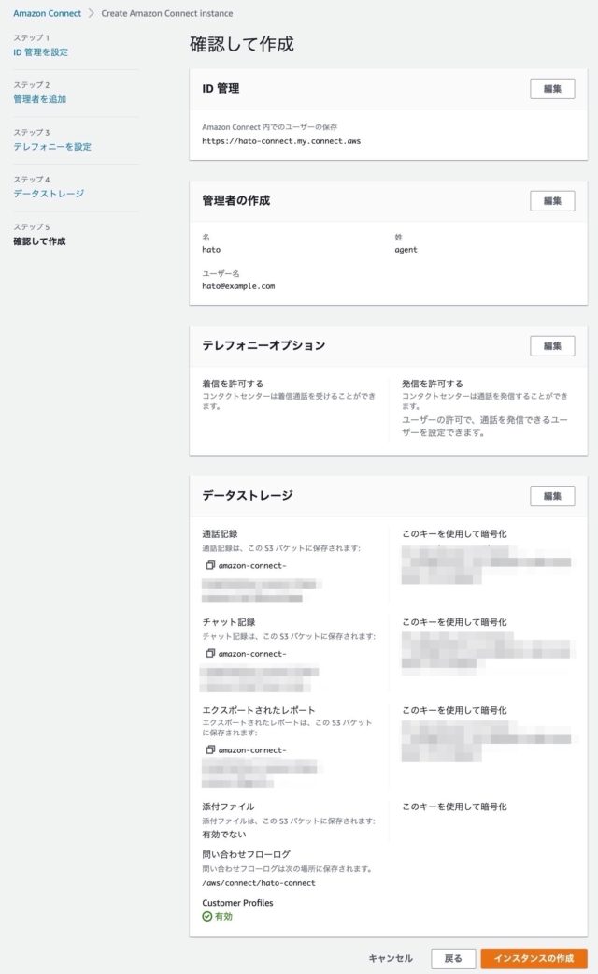Viewport: 598px width, 974px height.
Task: Edit the 管理者の作成 section
Action: (552, 200)
